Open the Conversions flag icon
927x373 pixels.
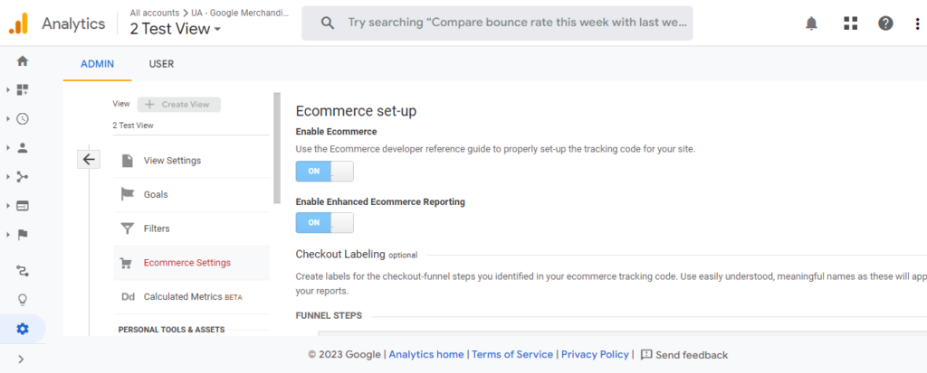click(23, 234)
